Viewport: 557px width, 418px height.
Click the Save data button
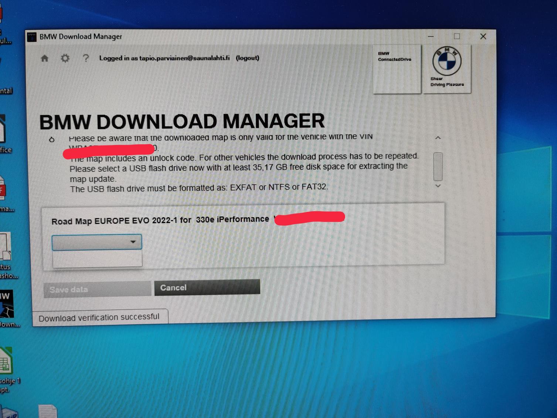[97, 289]
